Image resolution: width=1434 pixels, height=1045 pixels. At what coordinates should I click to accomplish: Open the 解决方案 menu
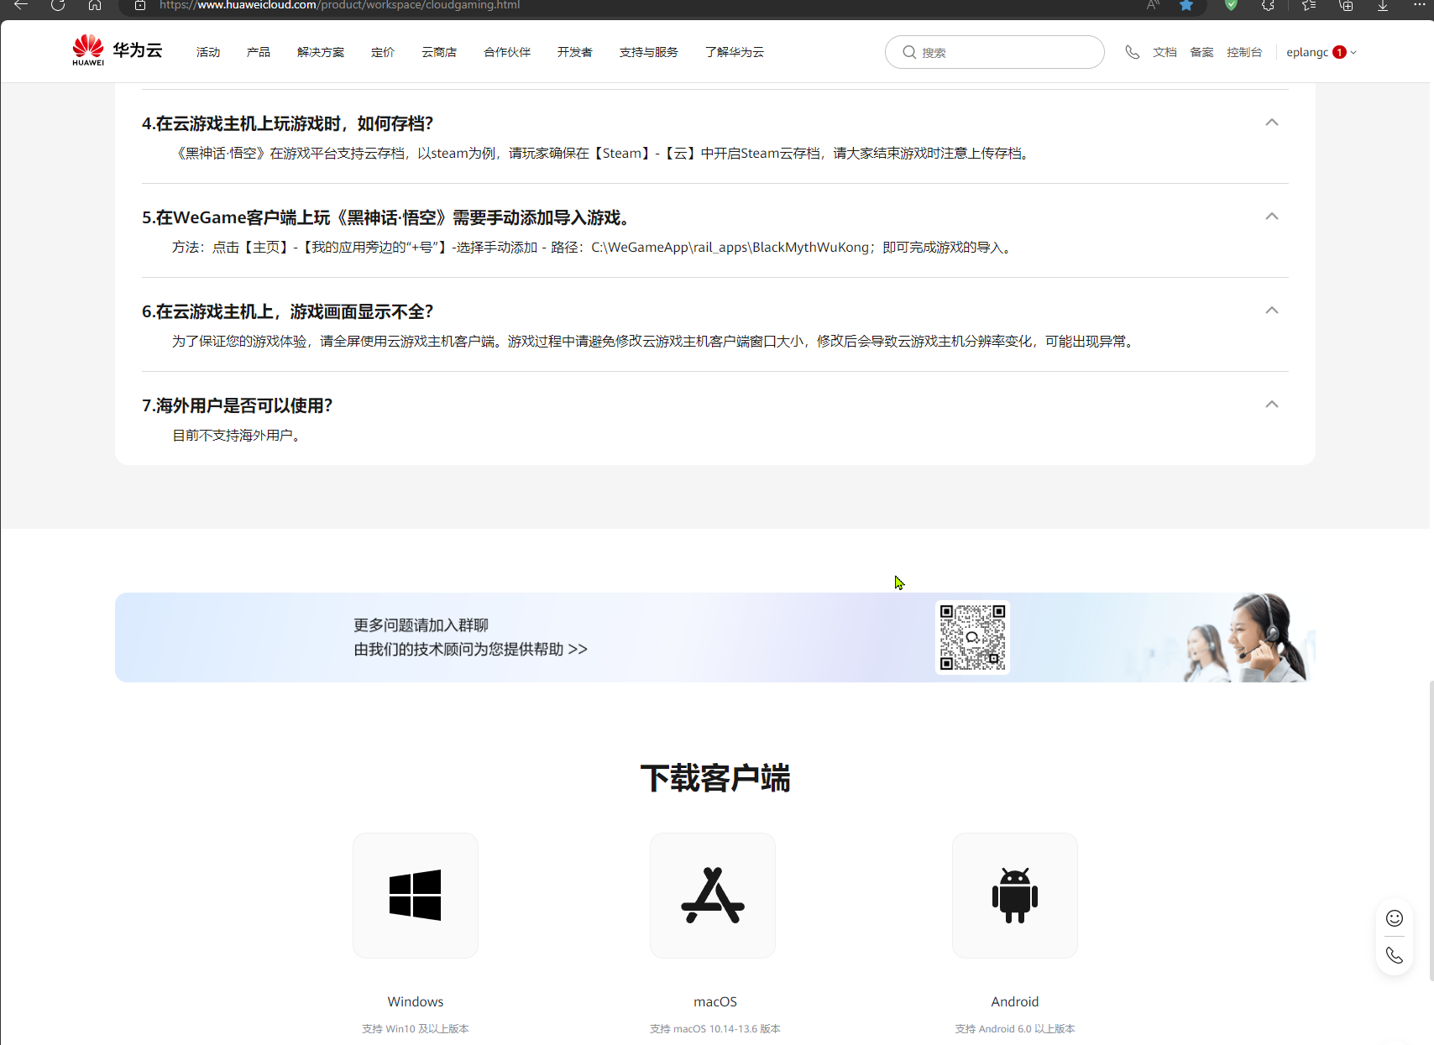(x=321, y=52)
